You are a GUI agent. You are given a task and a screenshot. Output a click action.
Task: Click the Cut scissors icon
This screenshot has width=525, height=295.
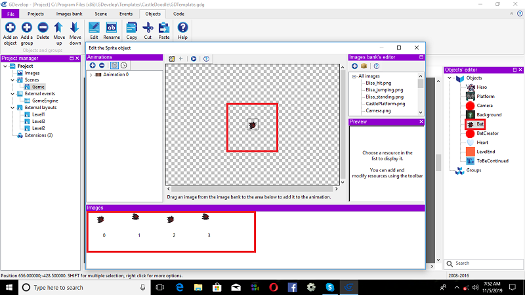[148, 28]
